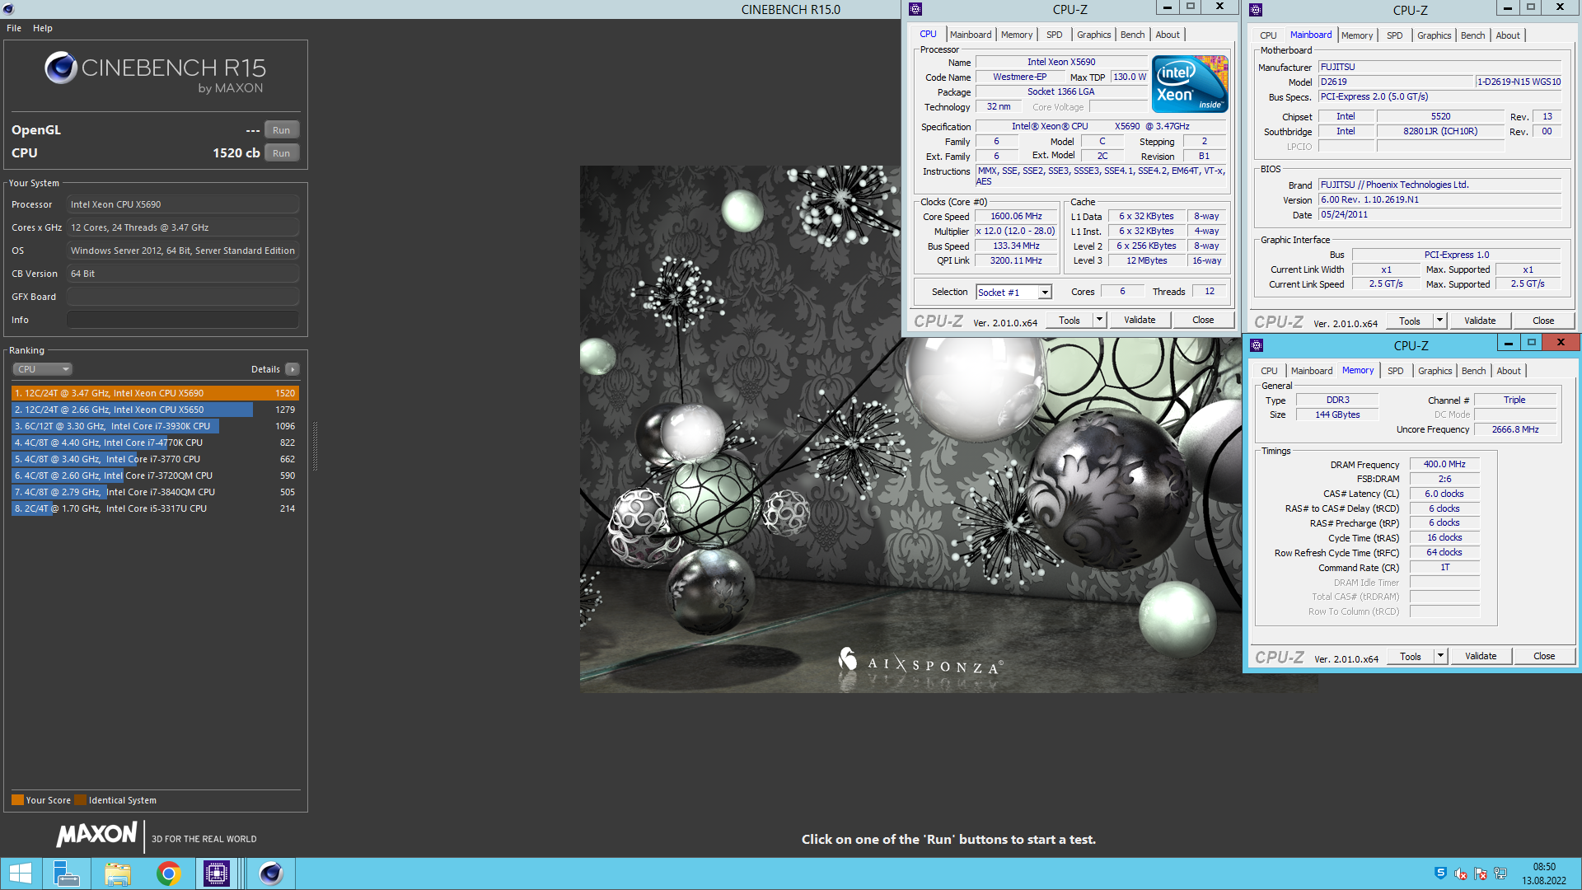This screenshot has height=890, width=1582.
Task: Click the action center flag tray icon
Action: pyautogui.click(x=1481, y=874)
